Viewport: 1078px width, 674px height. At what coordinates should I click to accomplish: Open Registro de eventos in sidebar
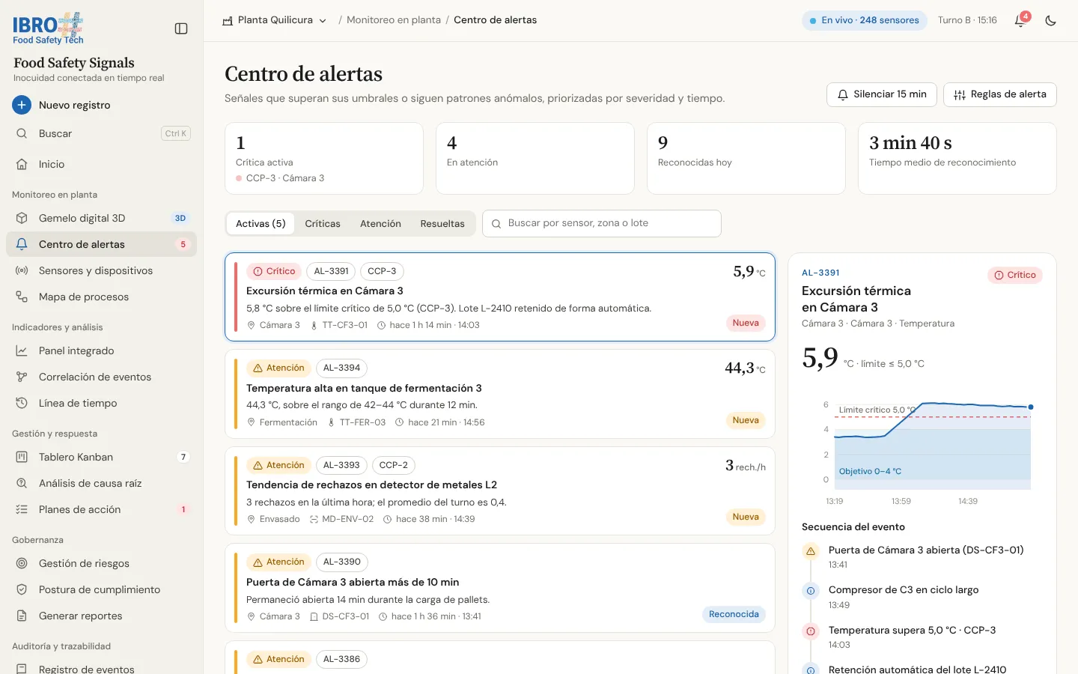coord(102,669)
